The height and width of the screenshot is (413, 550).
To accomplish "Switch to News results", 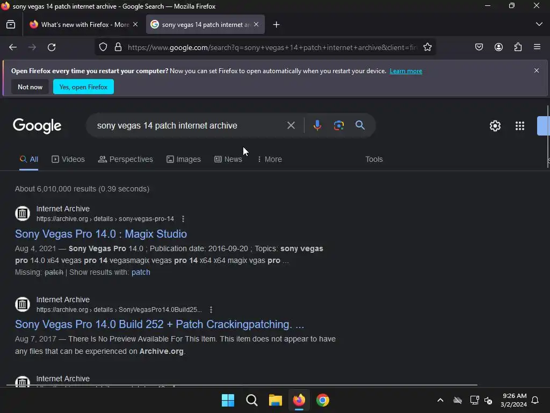I will pos(228,159).
